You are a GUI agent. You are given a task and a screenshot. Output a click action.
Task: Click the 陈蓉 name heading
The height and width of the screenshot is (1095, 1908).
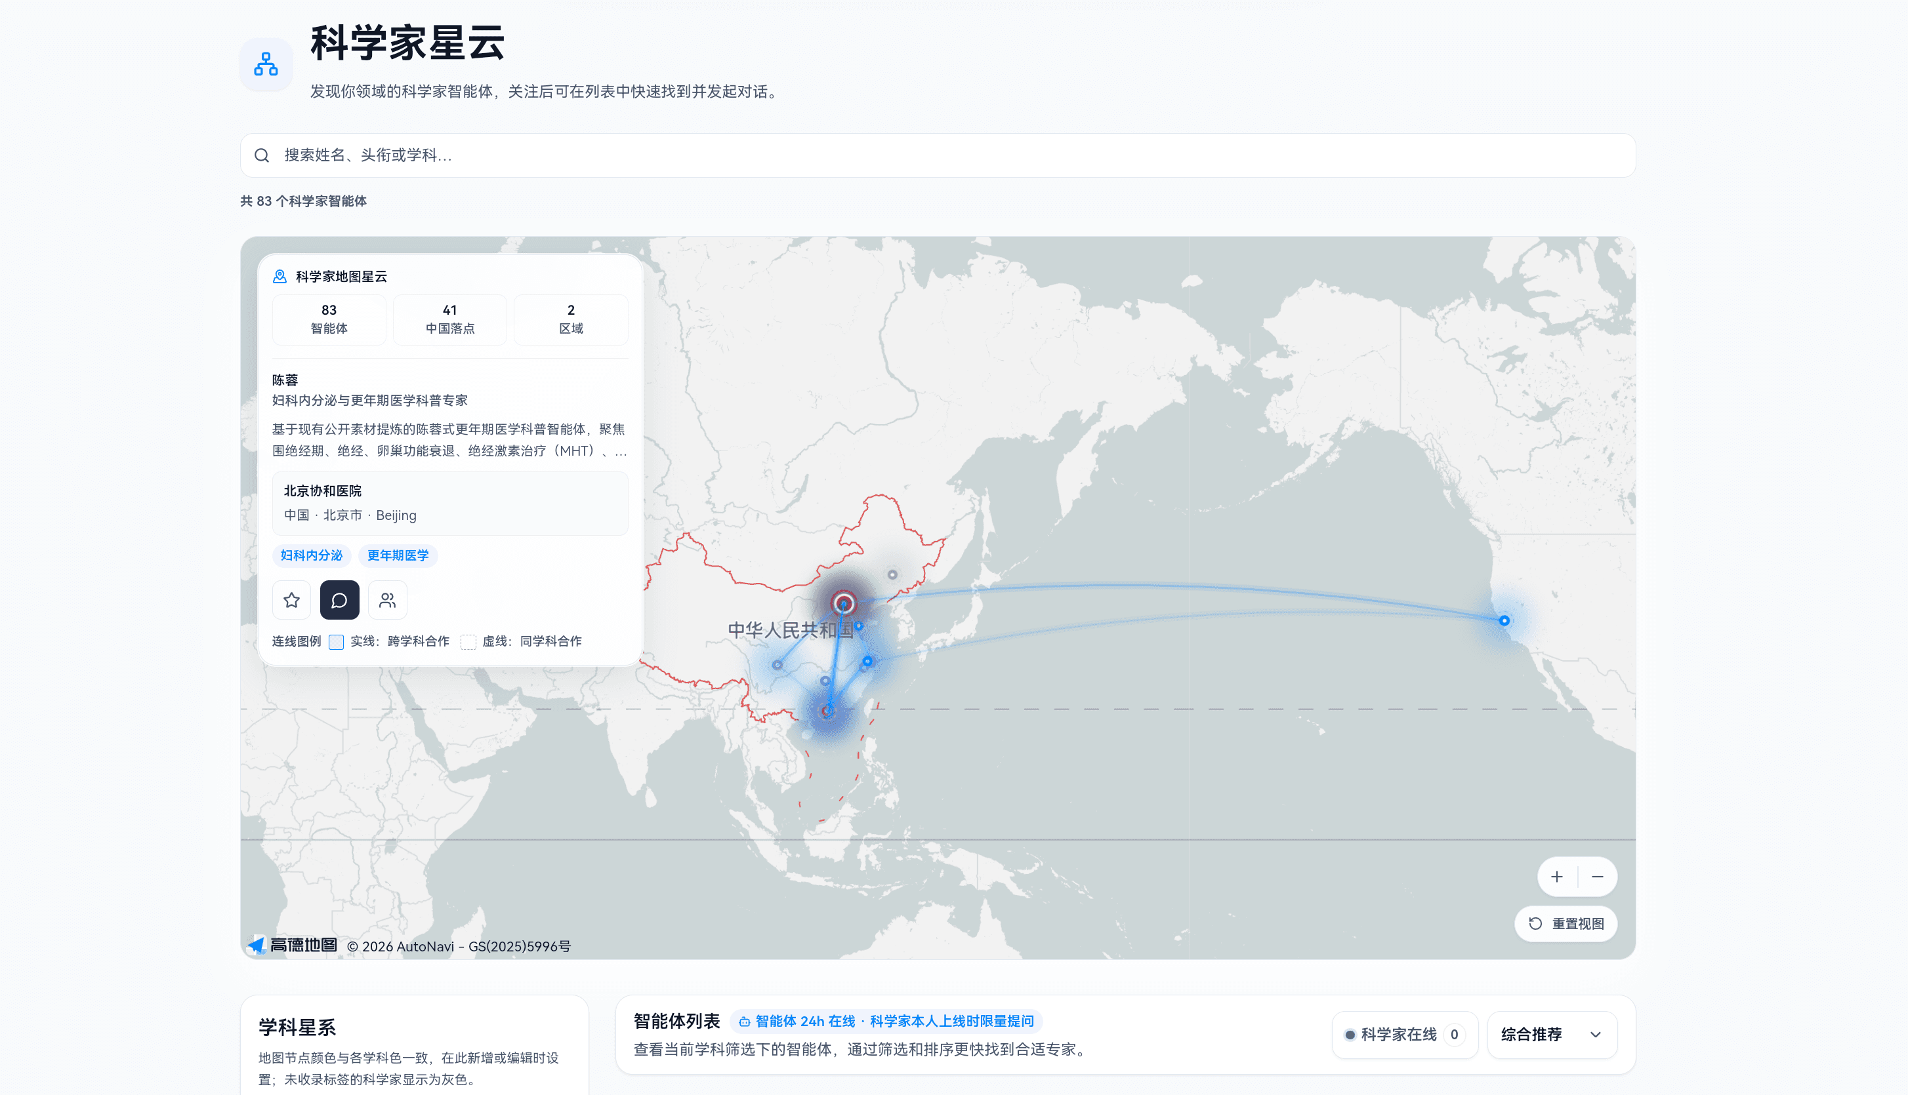285,380
